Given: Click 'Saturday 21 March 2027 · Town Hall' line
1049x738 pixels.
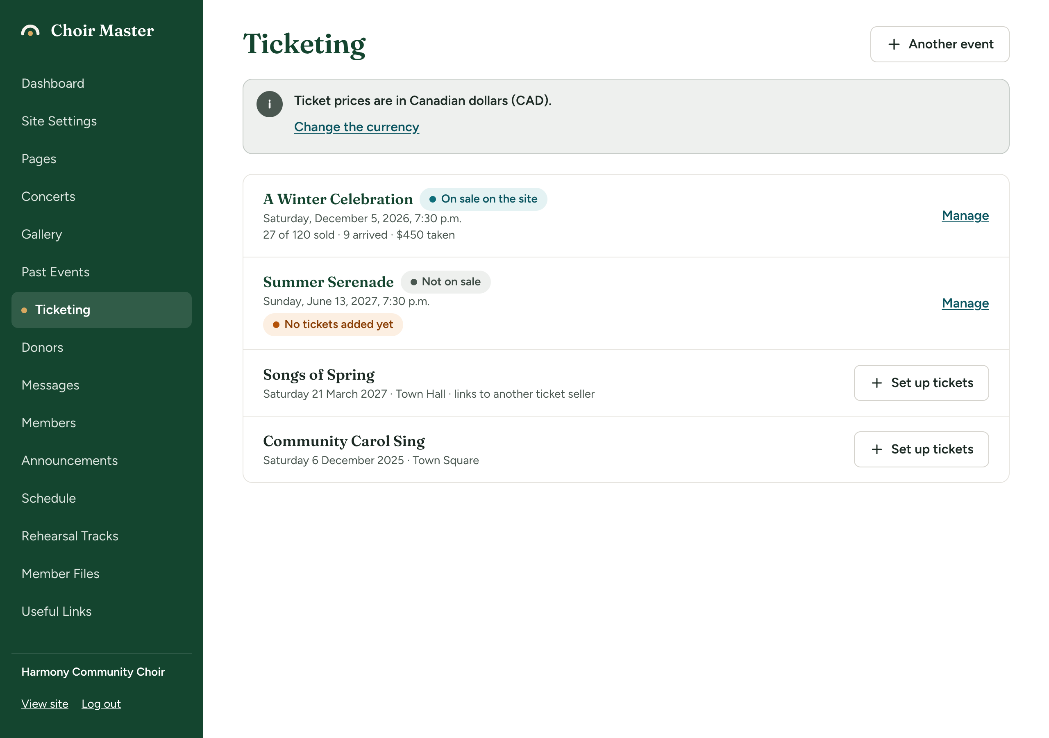Looking at the screenshot, I should (x=429, y=394).
